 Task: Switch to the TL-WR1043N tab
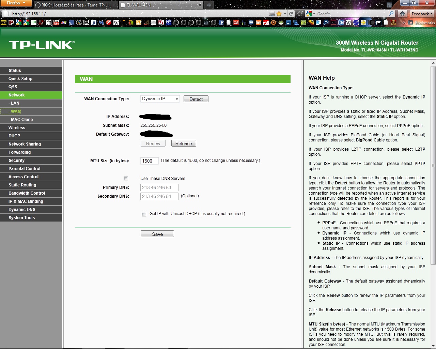[161, 5]
